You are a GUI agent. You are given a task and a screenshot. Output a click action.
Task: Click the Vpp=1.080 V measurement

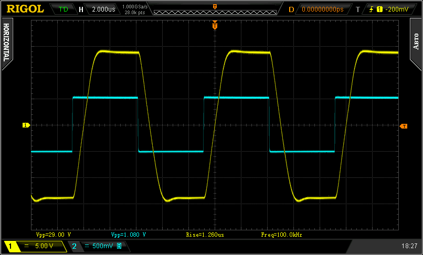pyautogui.click(x=129, y=235)
